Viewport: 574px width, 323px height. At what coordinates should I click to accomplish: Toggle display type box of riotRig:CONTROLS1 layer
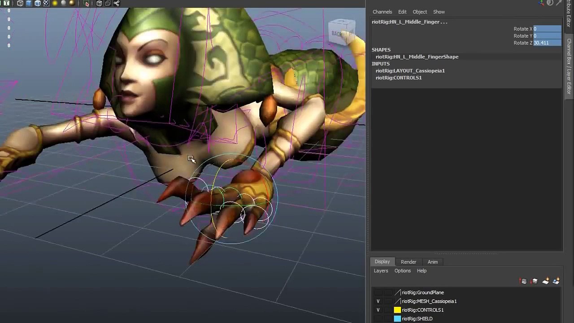388,310
